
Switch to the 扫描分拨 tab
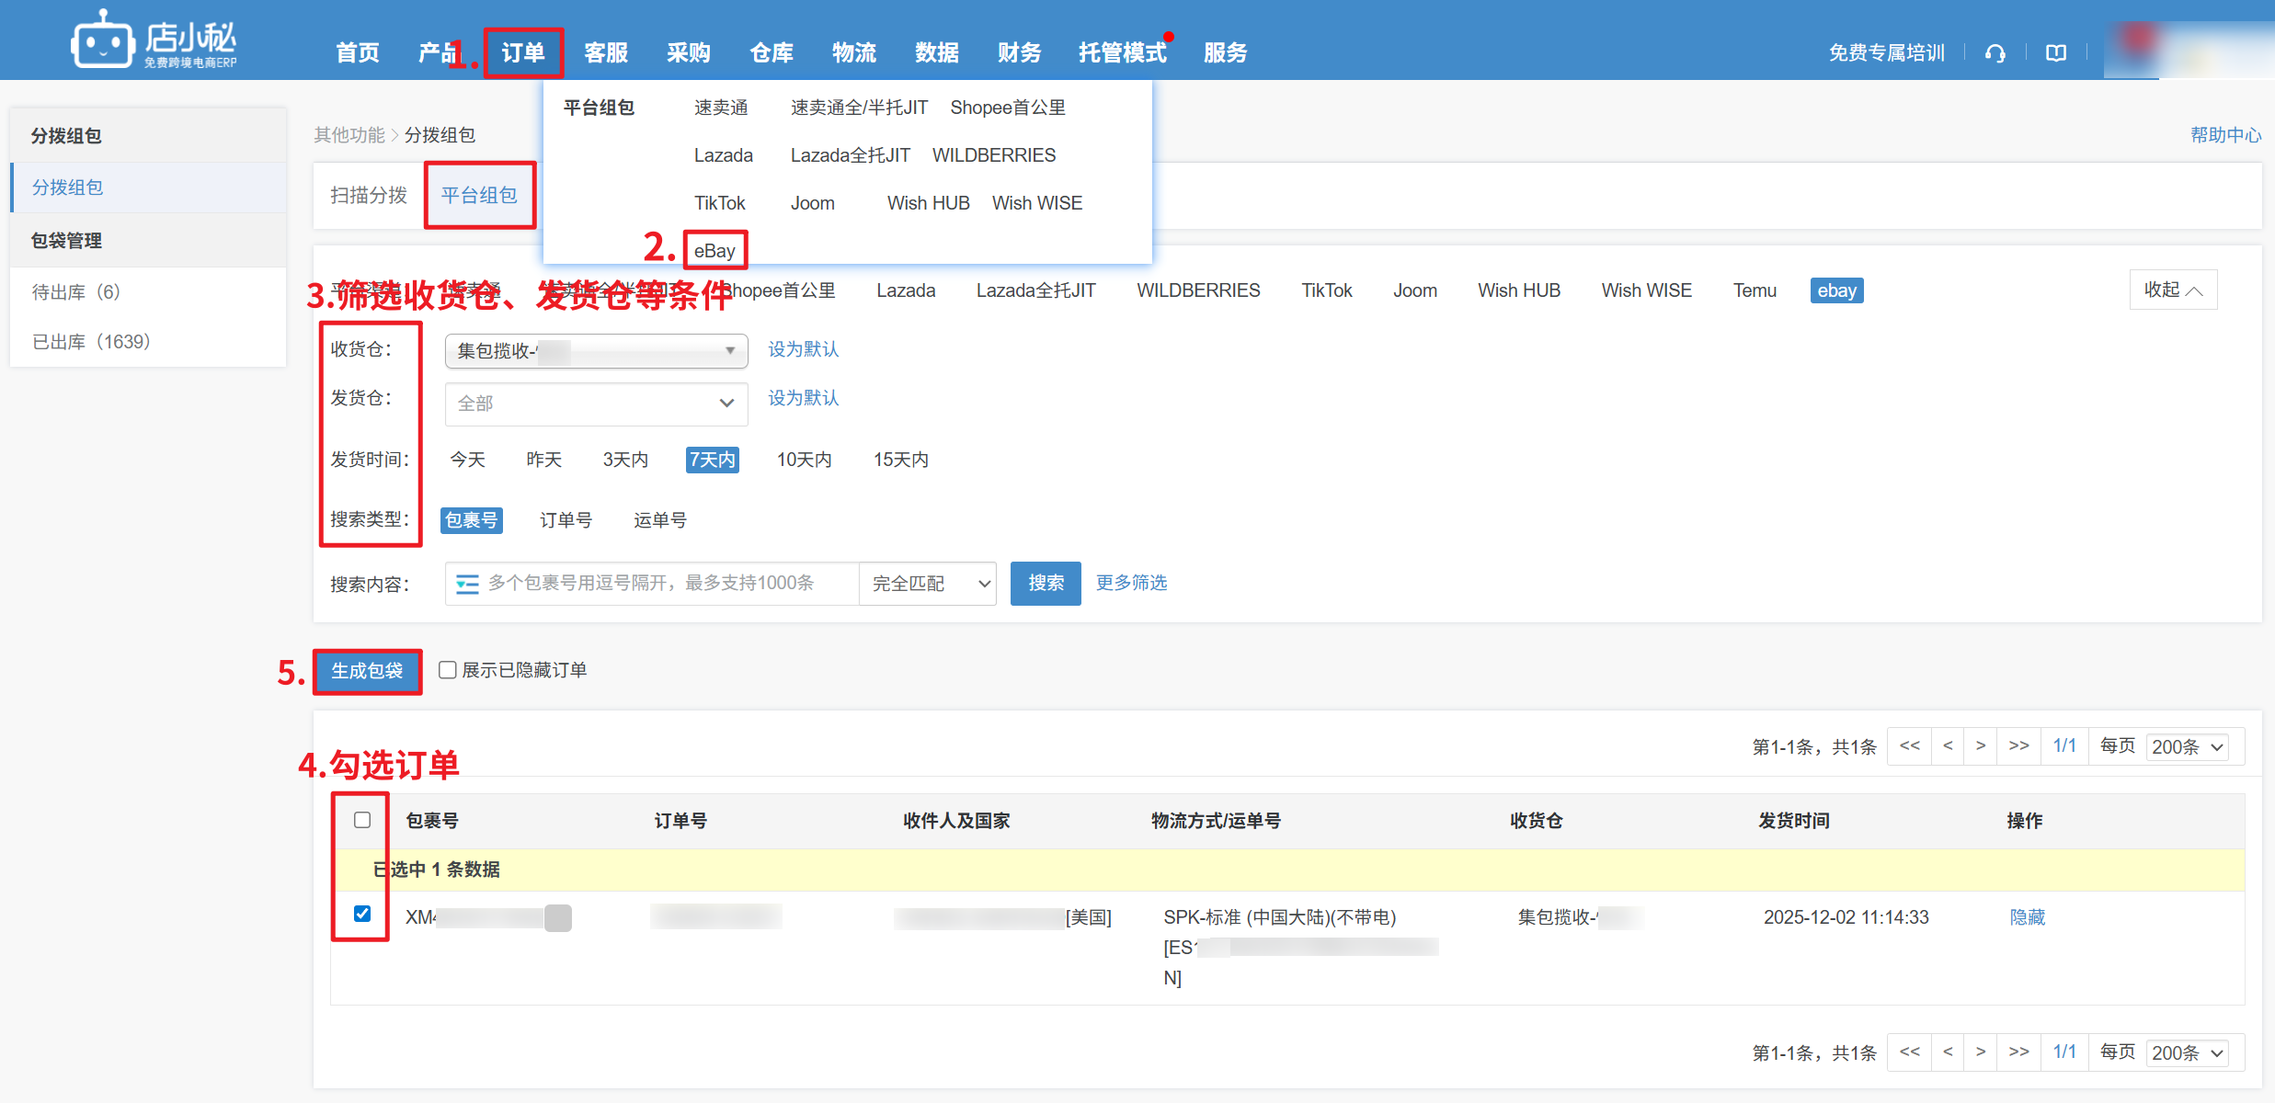[369, 195]
